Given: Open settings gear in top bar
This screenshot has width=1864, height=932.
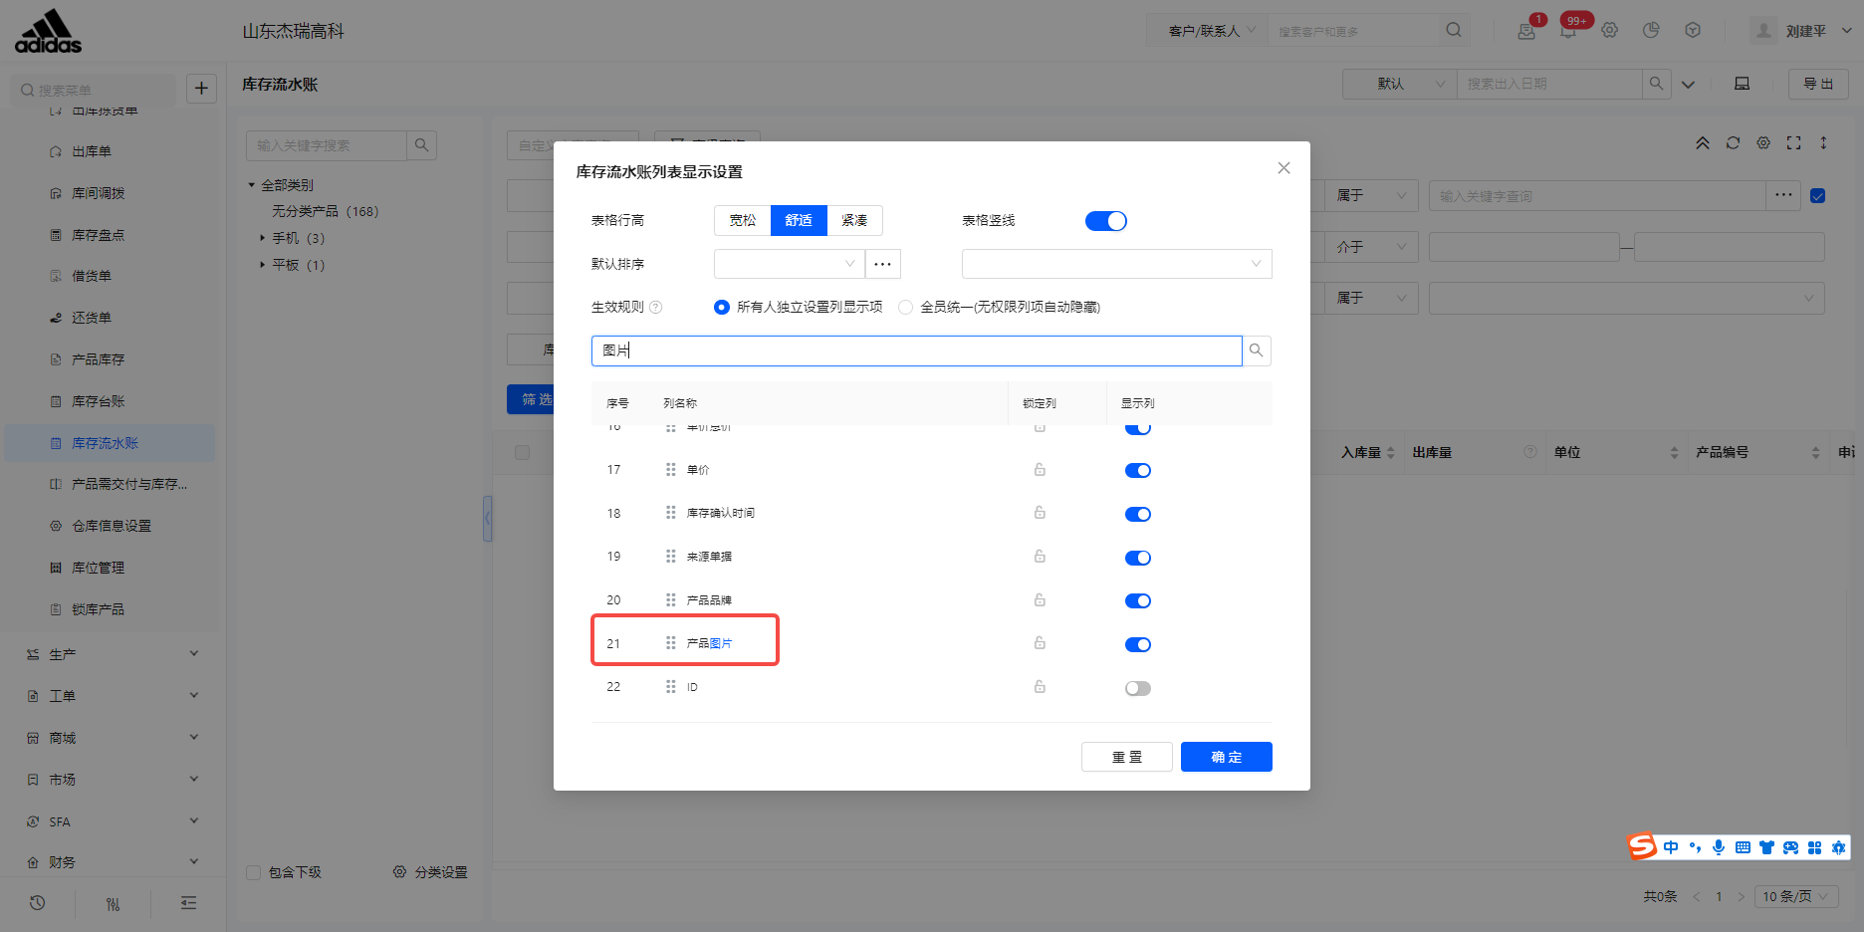Looking at the screenshot, I should (x=1610, y=31).
